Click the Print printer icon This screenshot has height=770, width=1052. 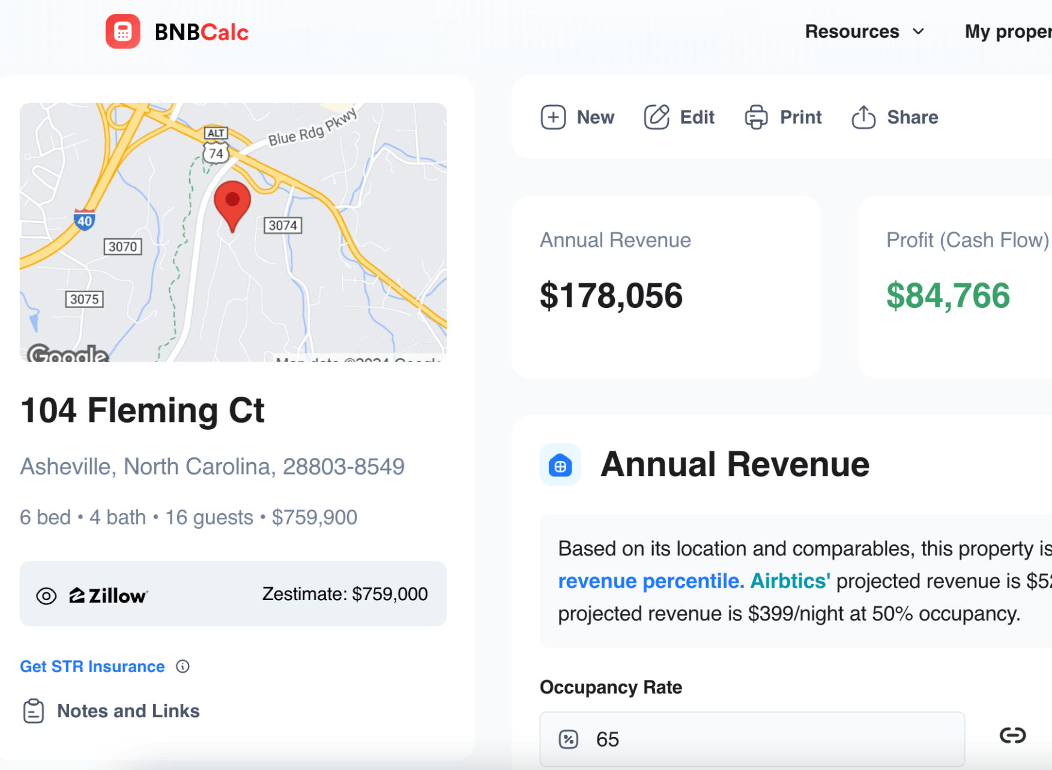(756, 117)
